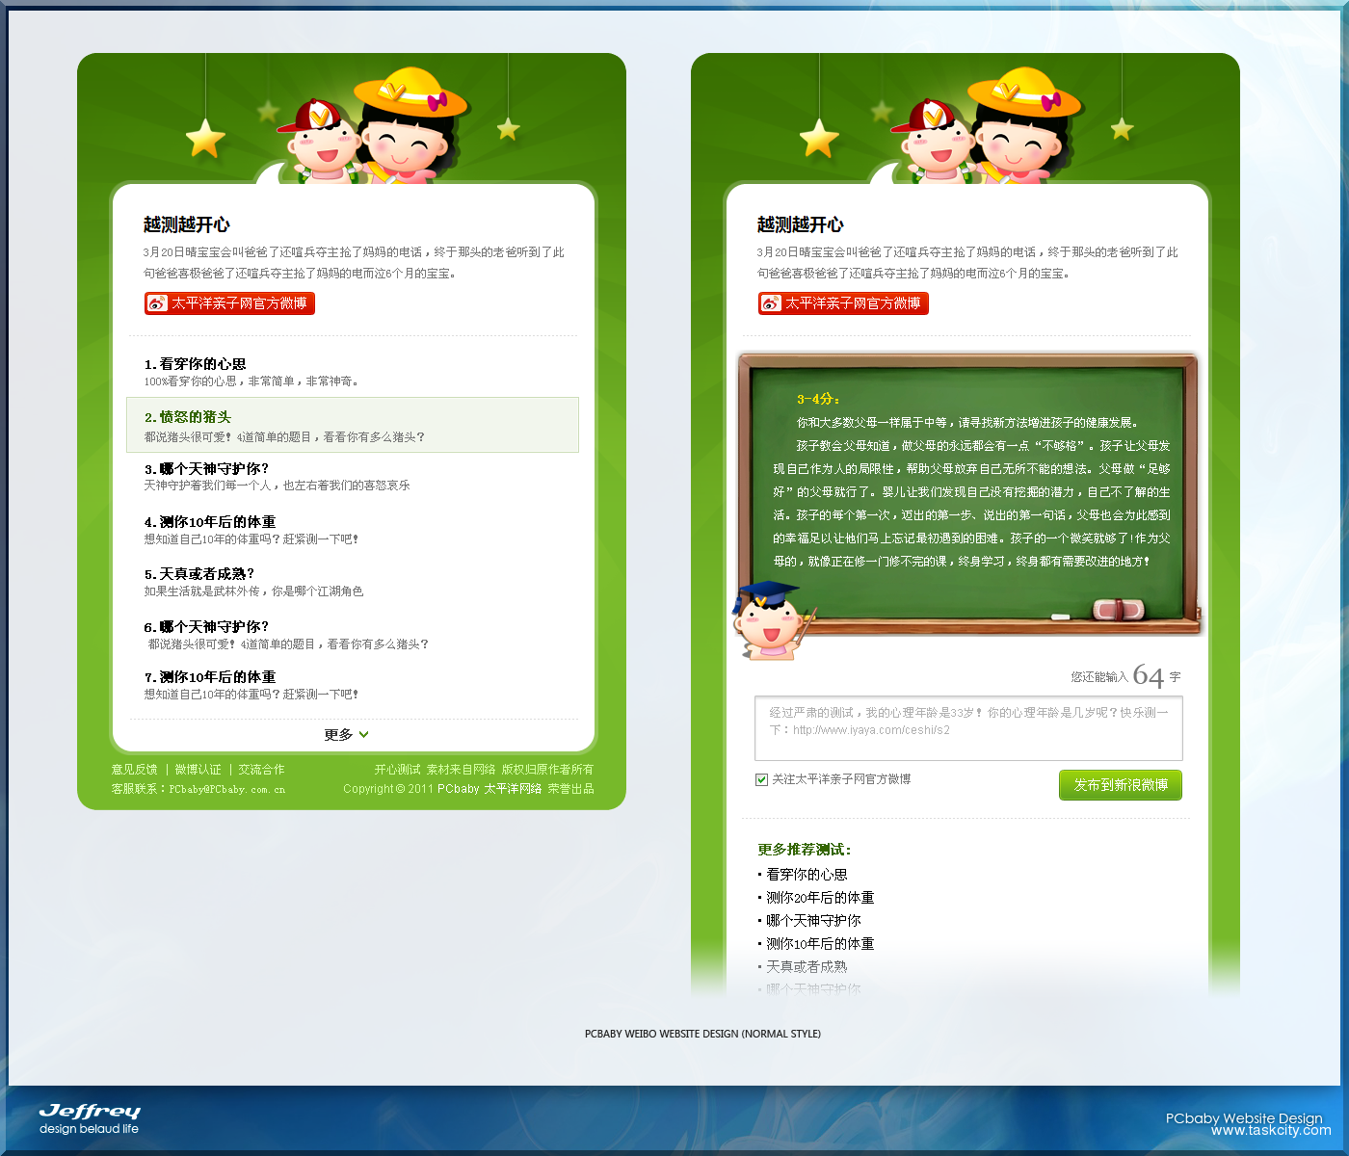Click 测你20年后的体重 in the recommended tests
The height and width of the screenshot is (1156, 1349).
[x=820, y=898]
